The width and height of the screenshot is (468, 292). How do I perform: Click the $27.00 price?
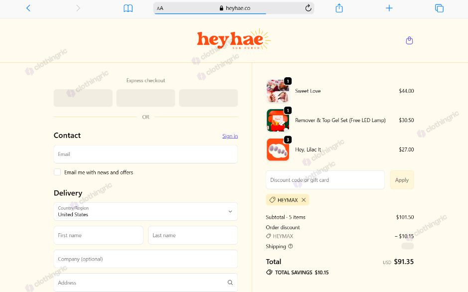pyautogui.click(x=406, y=149)
